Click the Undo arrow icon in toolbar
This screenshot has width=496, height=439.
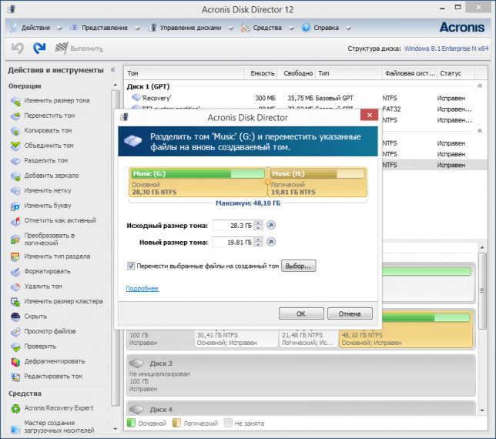click(18, 48)
